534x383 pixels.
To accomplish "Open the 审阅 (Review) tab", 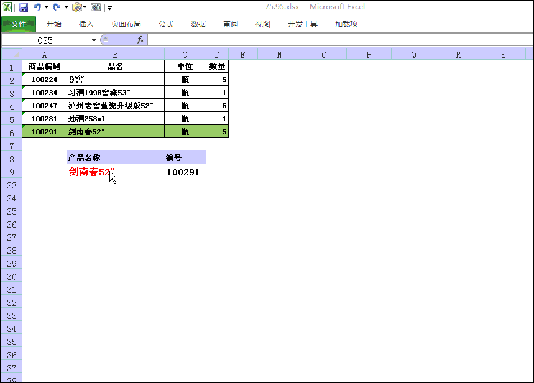I will click(x=231, y=24).
